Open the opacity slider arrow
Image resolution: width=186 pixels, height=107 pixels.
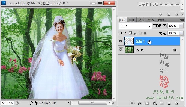181,26
